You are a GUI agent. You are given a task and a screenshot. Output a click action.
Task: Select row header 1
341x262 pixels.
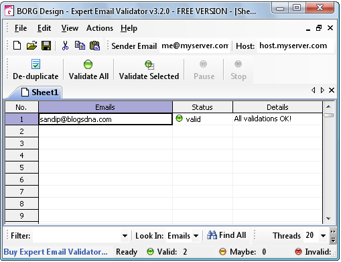coord(21,119)
